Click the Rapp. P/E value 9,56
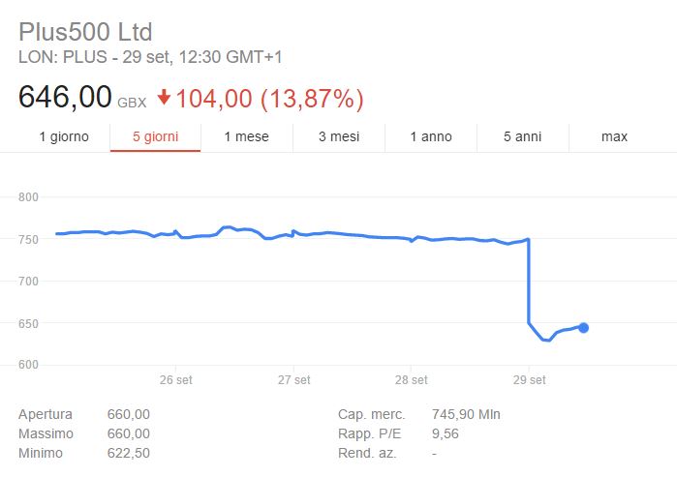677x477 pixels. [x=446, y=433]
